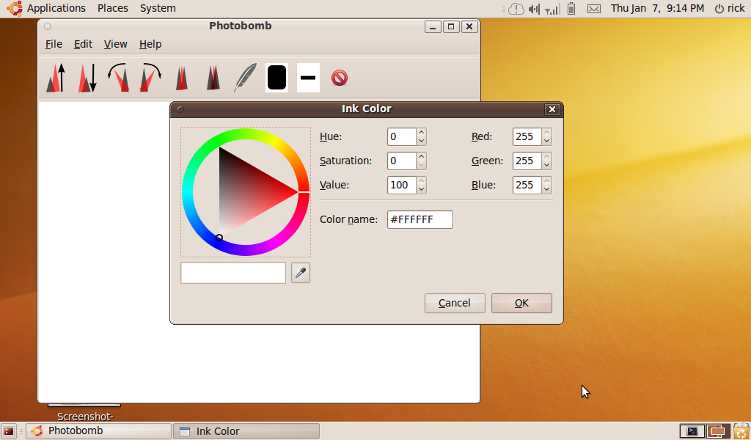Open the Places menu on the top panel
This screenshot has width=751, height=440.
coord(112,8)
